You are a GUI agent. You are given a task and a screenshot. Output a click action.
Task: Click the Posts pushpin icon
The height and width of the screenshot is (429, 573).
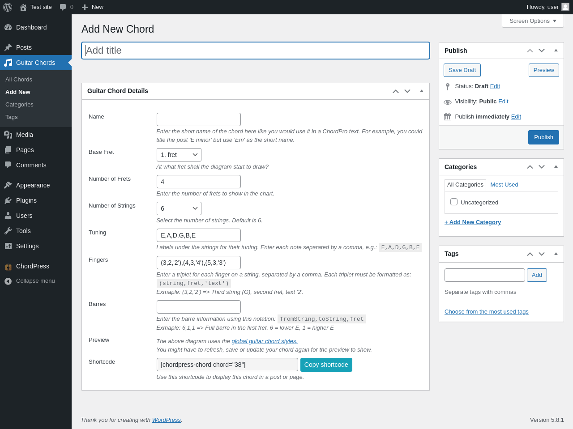click(x=8, y=47)
